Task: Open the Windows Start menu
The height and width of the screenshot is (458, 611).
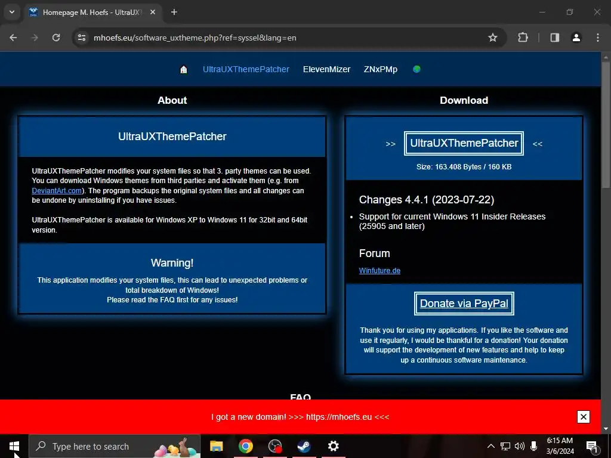Action: coord(14,446)
